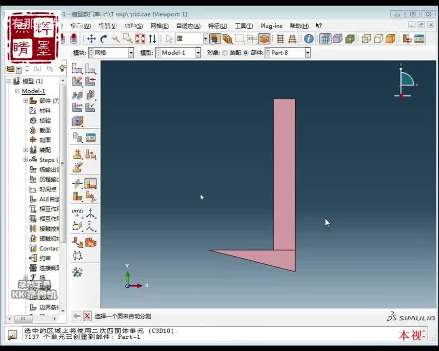Open the selection filter 面 dropdown
Viewport: 439px width, 351px height.
coord(205,39)
